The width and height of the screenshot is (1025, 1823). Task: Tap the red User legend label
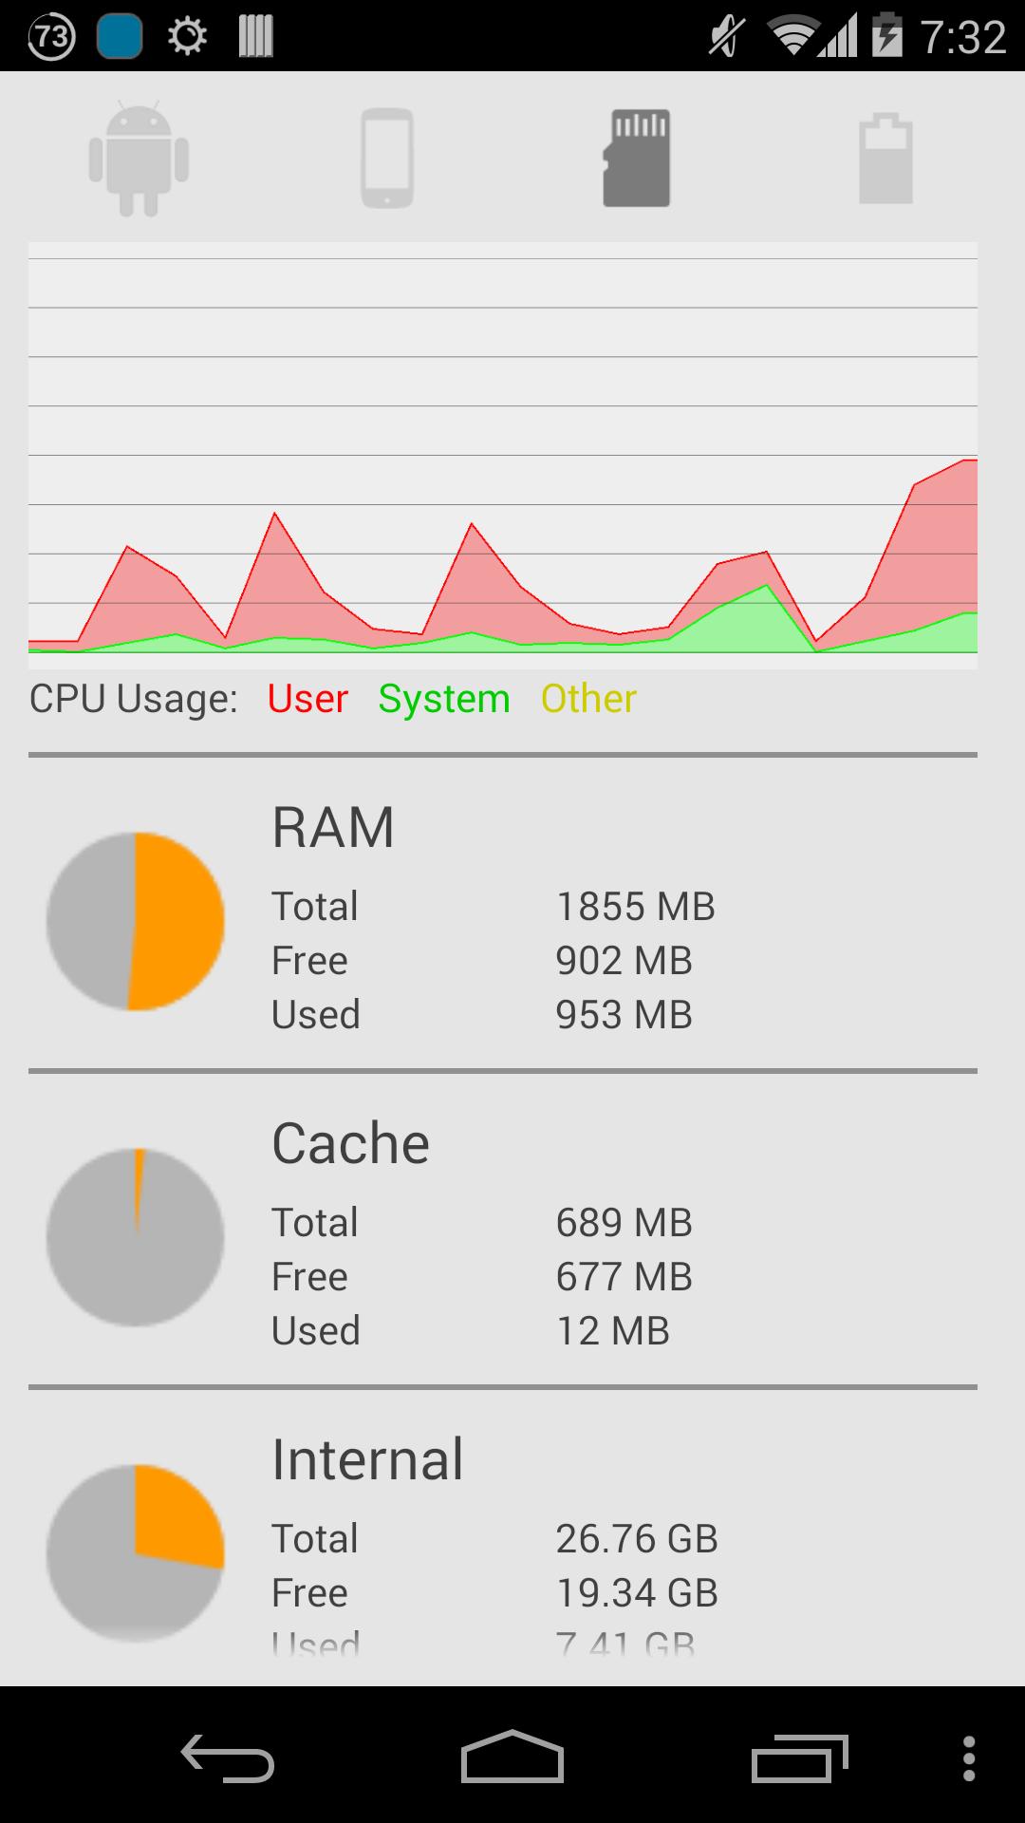(x=307, y=699)
